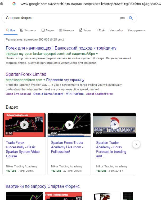The height and width of the screenshot is (200, 161).
Task: Open dropdown arrow next to spartanforex.com
Action: pos(44,80)
